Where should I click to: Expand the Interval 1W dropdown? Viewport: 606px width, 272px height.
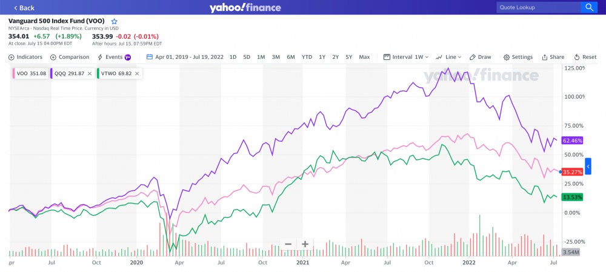tap(406, 57)
